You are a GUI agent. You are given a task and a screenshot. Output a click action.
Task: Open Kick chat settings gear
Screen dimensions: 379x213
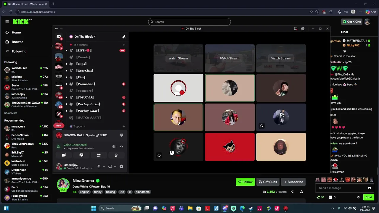point(359,197)
